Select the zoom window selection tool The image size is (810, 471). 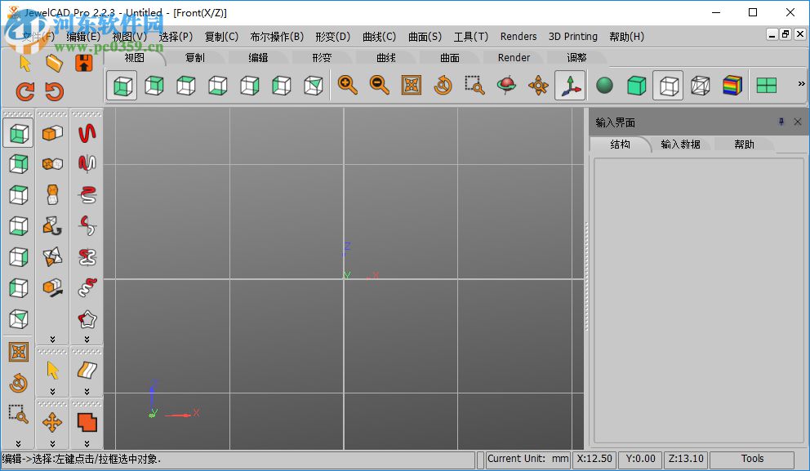click(474, 86)
